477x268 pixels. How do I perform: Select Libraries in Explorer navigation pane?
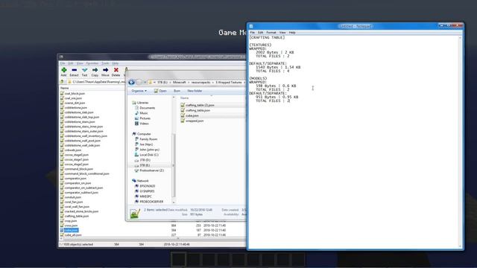pos(140,103)
